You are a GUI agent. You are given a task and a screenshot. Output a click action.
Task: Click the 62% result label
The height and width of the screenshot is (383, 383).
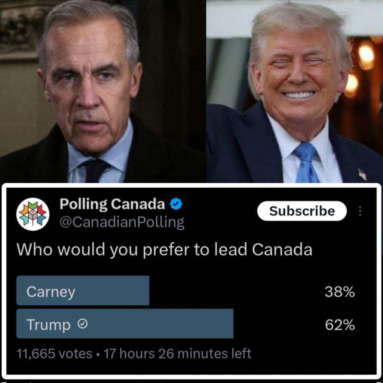click(340, 325)
